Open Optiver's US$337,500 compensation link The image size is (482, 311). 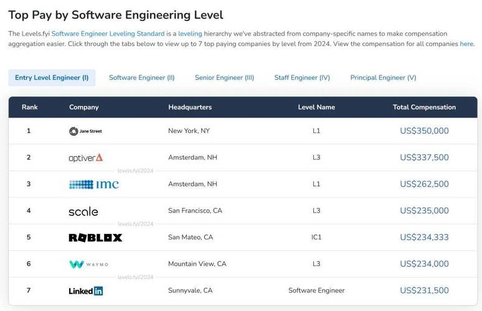(x=424, y=157)
